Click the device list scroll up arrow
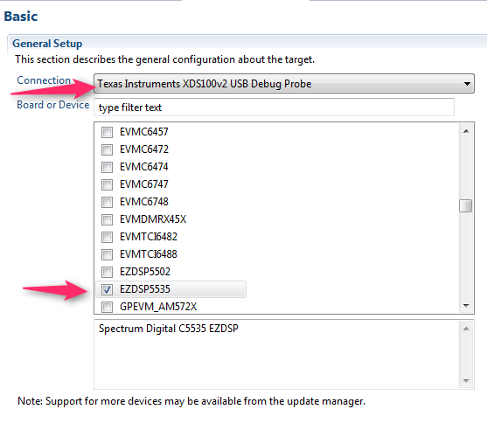Viewport: 487px width, 423px height. (x=466, y=131)
